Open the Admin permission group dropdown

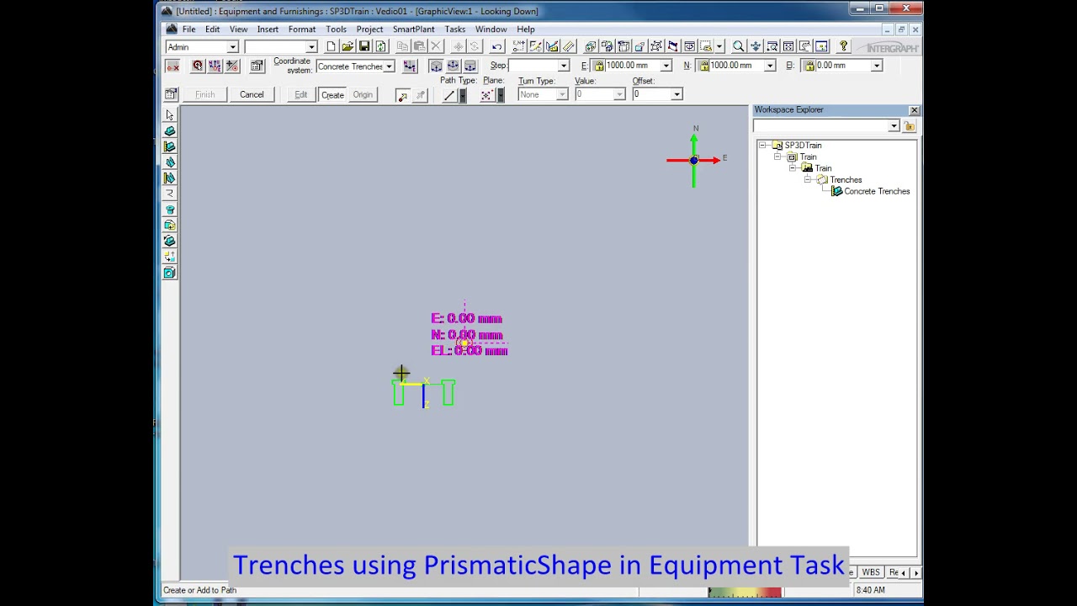(x=233, y=47)
